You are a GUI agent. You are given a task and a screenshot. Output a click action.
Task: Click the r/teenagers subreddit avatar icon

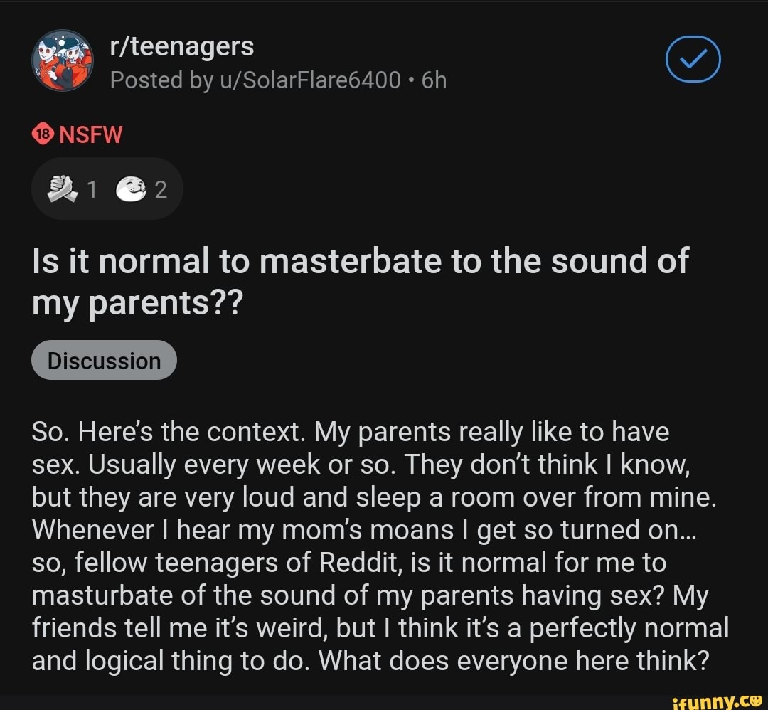[x=63, y=60]
